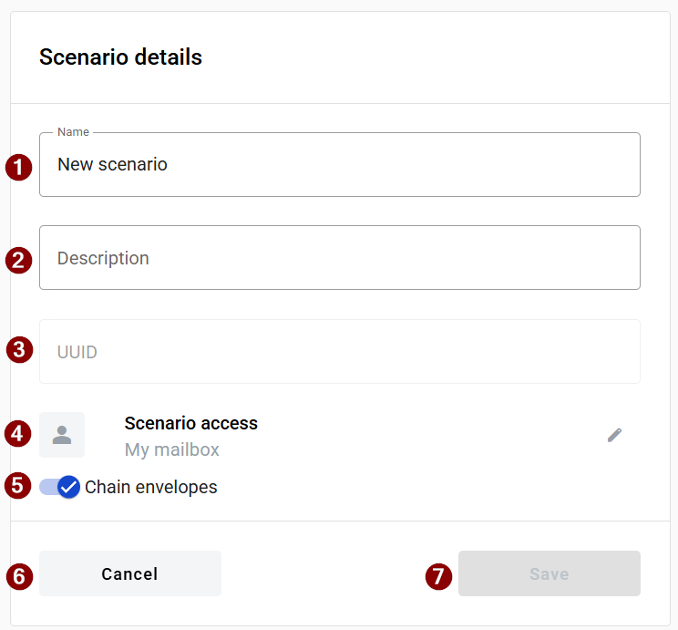This screenshot has width=678, height=630.
Task: Click the user avatar icon beside Scenario access
Action: [62, 435]
